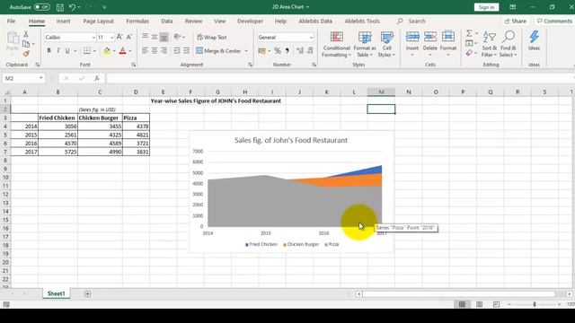
Task: Toggle Underline formatting
Action: [67, 50]
